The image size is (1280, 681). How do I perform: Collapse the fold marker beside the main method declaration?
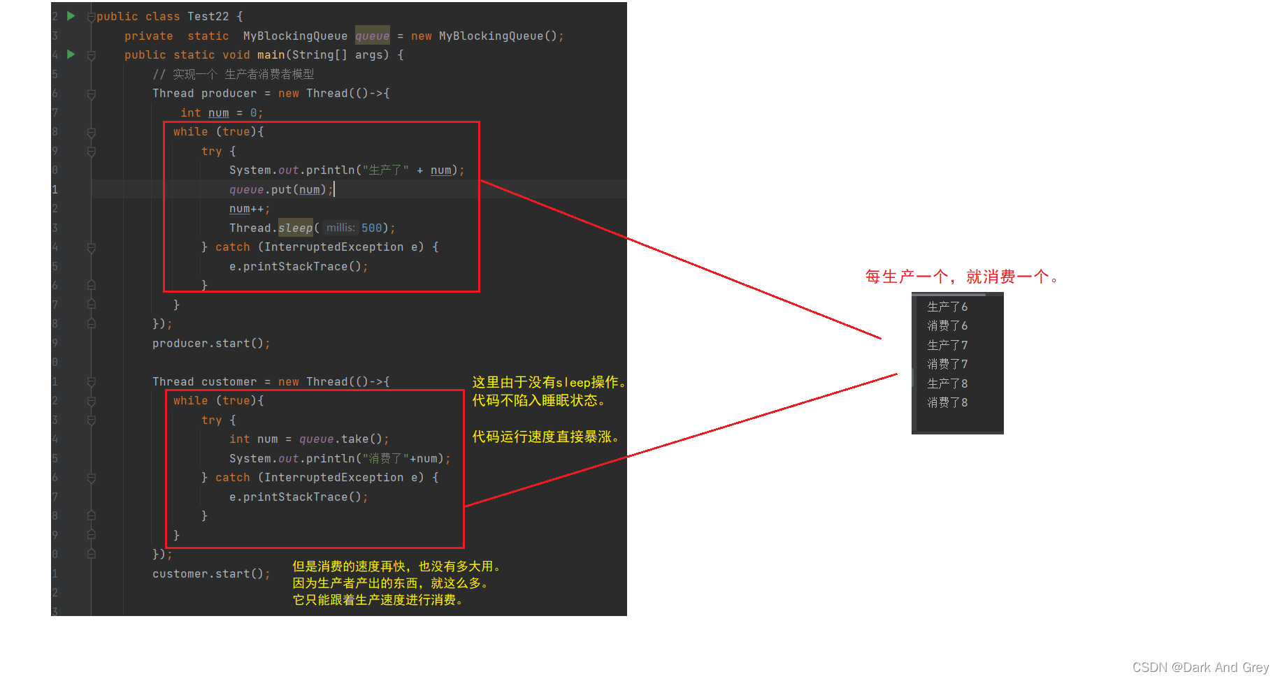click(x=91, y=55)
